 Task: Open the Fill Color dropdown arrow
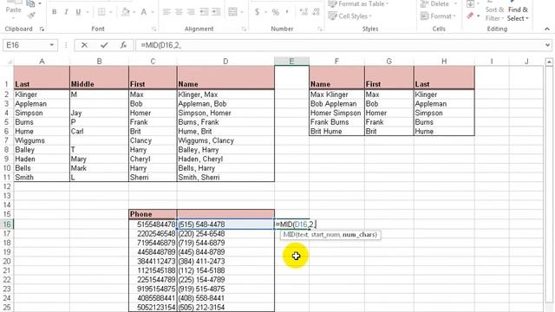pos(134,12)
